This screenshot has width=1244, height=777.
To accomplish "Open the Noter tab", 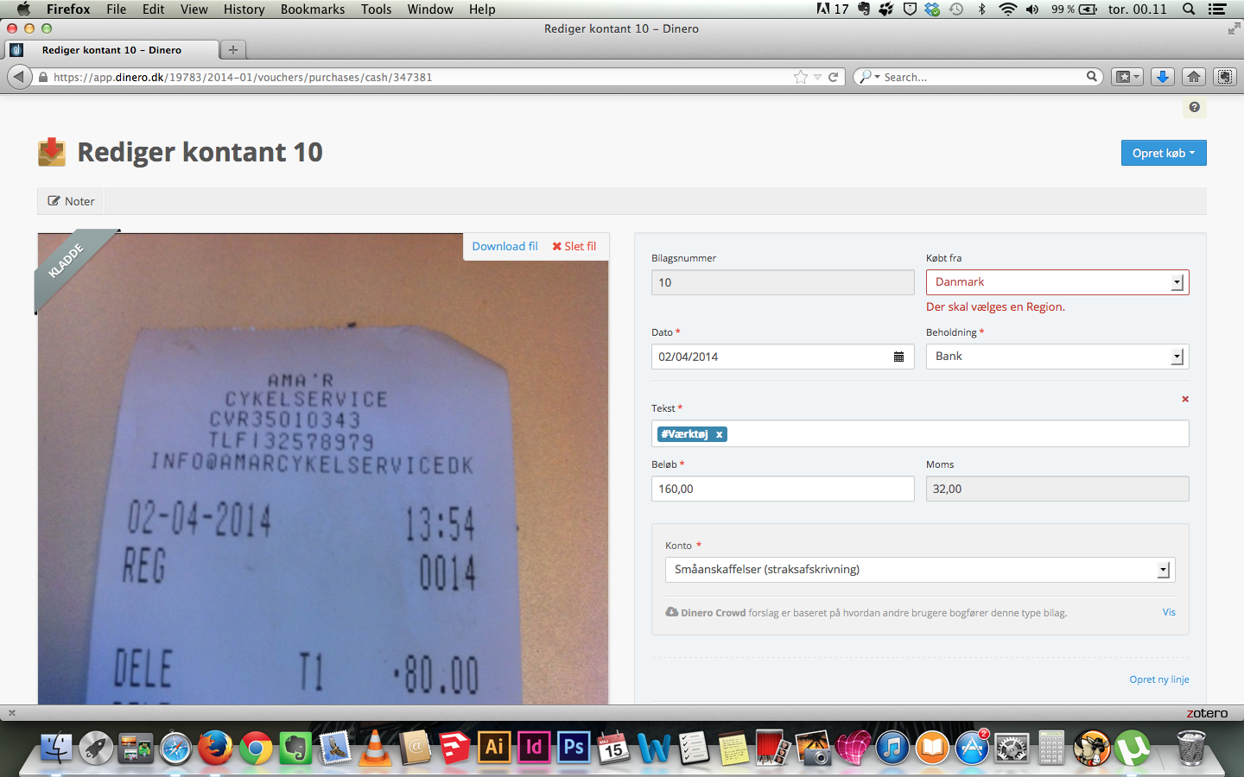I will point(71,201).
